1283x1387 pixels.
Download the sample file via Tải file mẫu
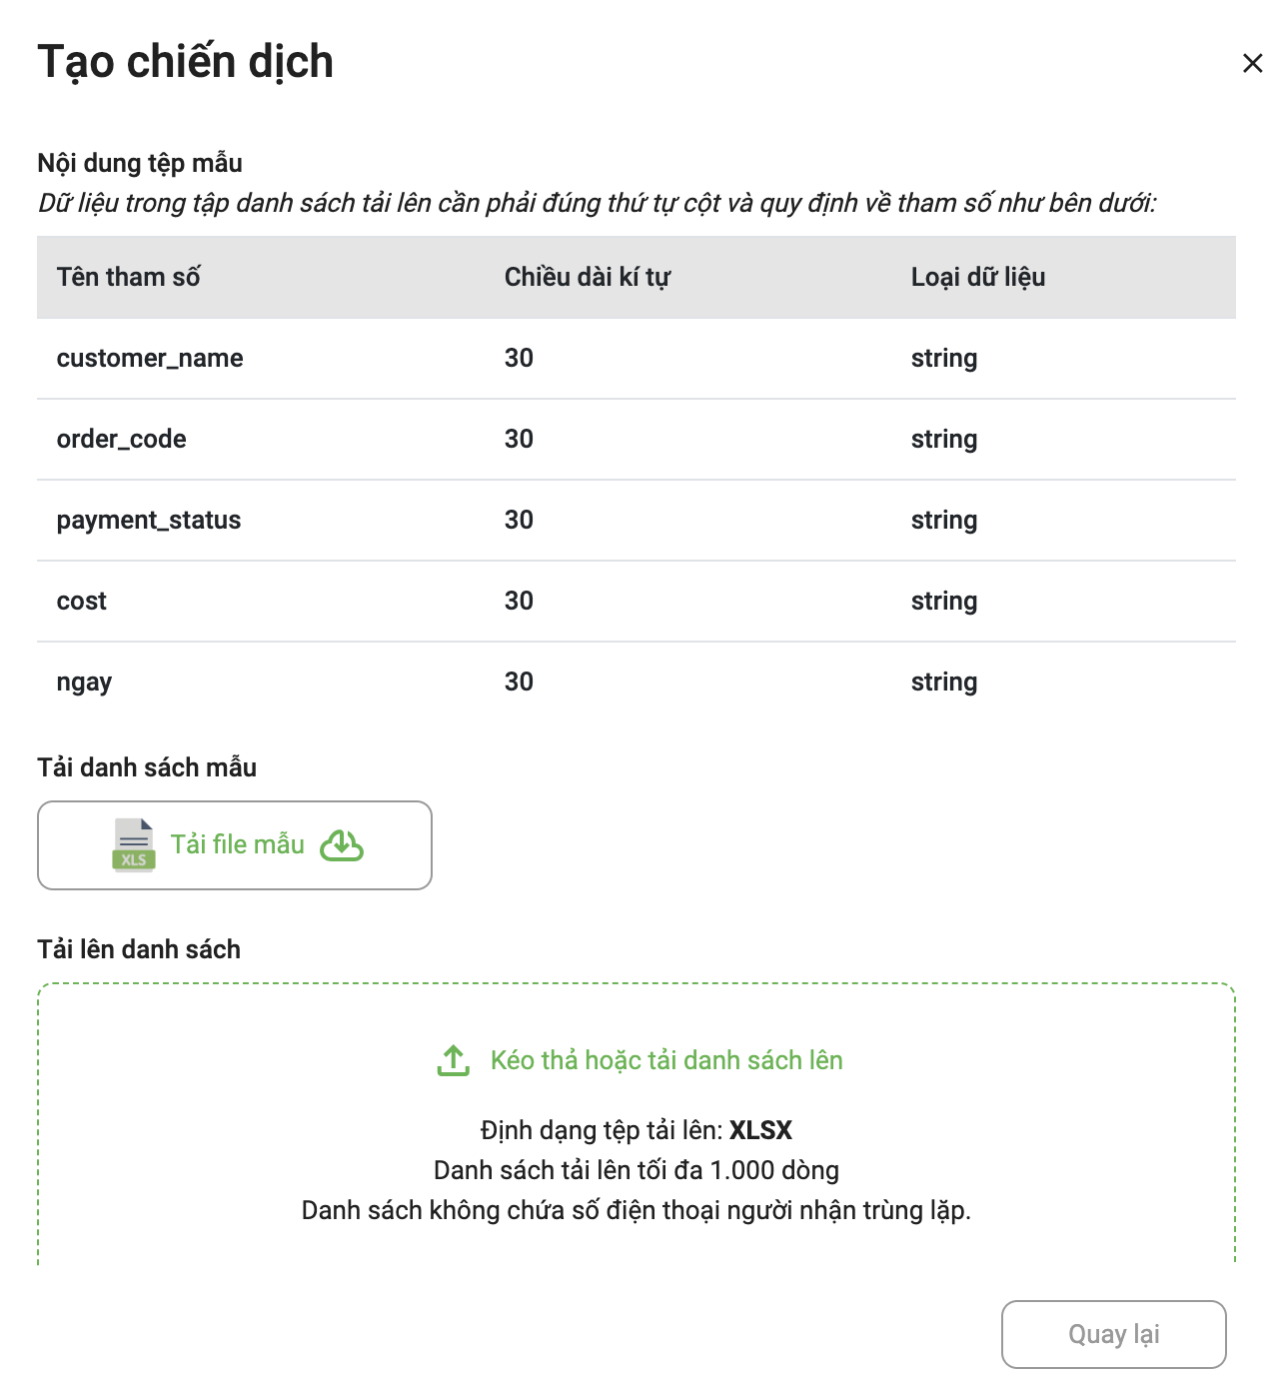[235, 845]
